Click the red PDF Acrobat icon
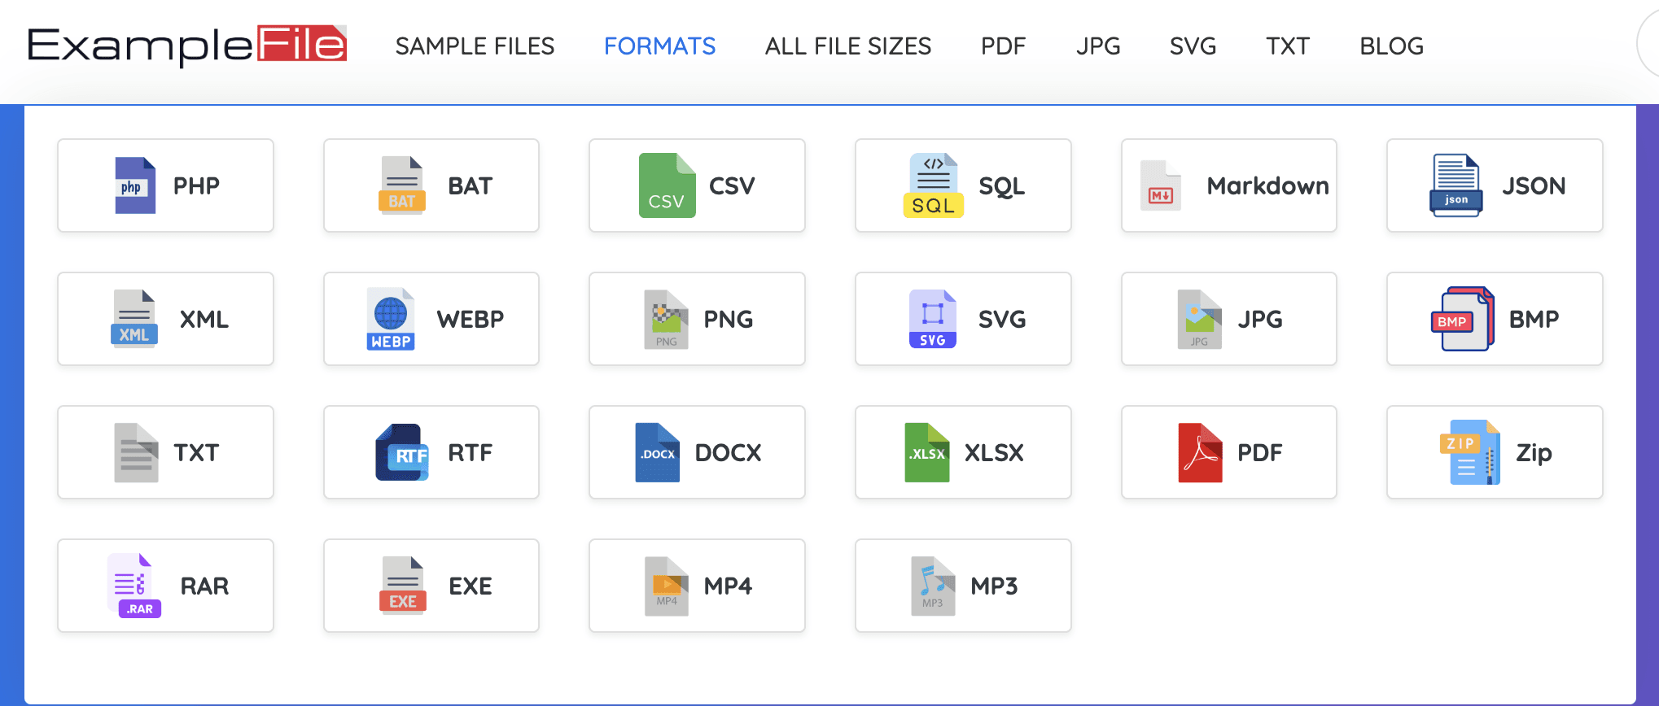 [1200, 452]
